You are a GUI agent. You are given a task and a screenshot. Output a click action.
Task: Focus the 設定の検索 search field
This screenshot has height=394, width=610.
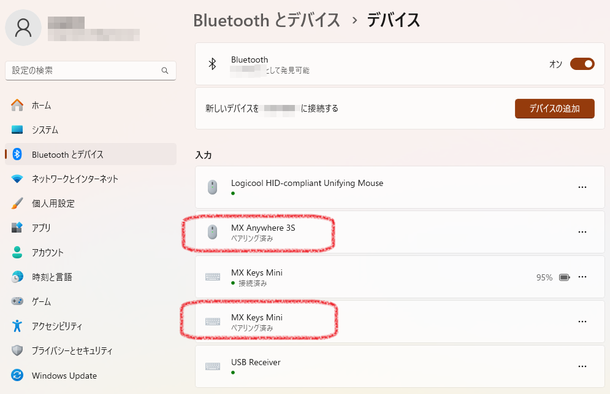click(x=91, y=71)
